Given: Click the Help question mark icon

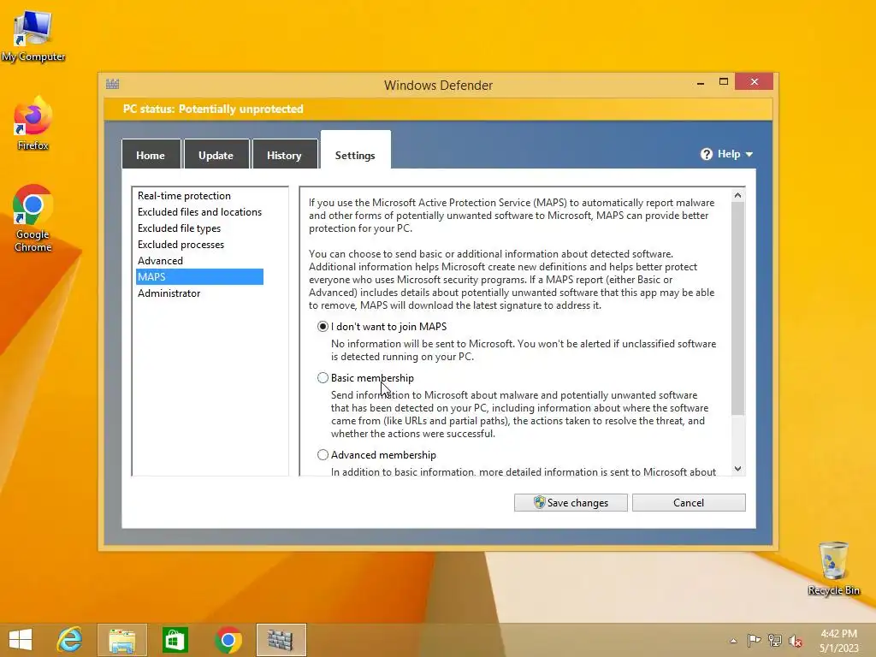Looking at the screenshot, I should pyautogui.click(x=706, y=154).
